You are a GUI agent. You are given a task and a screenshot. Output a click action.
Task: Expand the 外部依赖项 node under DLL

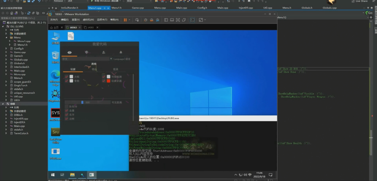click(7, 34)
